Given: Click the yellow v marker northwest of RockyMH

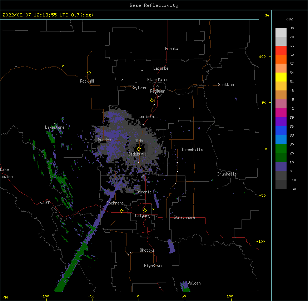Looking at the screenshot, I should (x=63, y=66).
